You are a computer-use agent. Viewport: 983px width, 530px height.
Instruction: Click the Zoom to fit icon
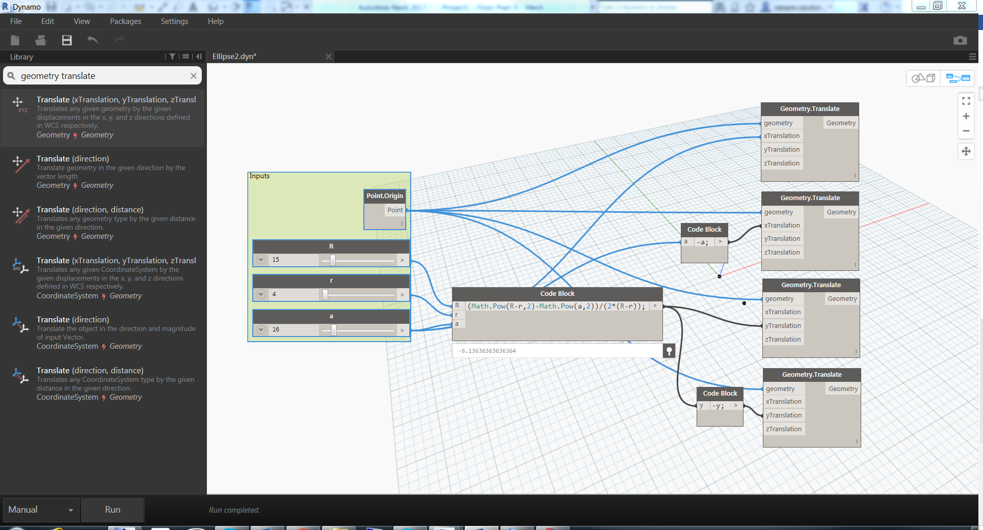pyautogui.click(x=966, y=101)
